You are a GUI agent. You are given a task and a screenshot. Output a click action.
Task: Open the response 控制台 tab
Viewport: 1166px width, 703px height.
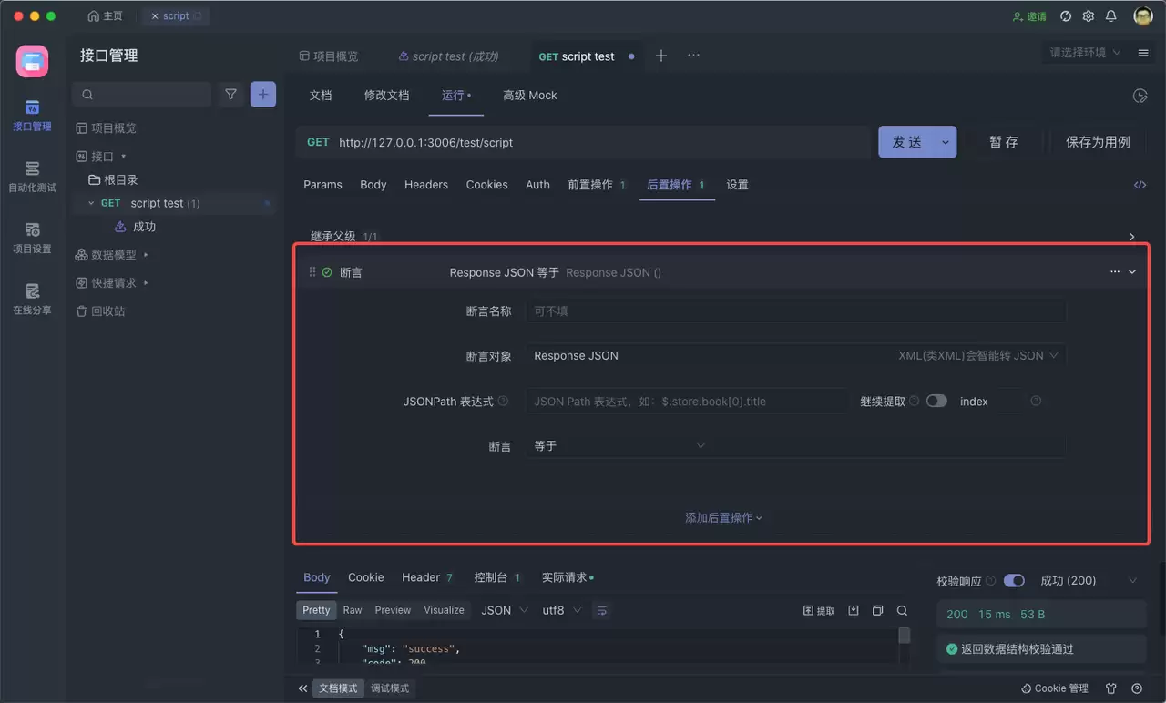tap(497, 577)
